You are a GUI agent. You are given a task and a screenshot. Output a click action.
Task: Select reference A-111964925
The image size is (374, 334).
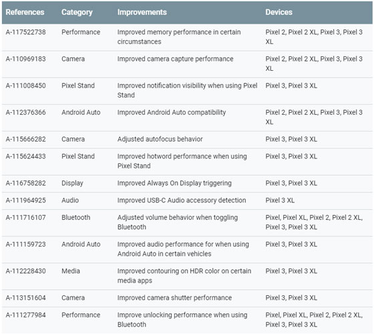[26, 200]
